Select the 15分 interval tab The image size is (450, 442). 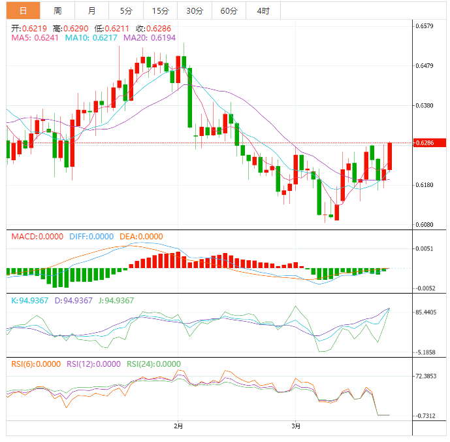[x=160, y=10]
